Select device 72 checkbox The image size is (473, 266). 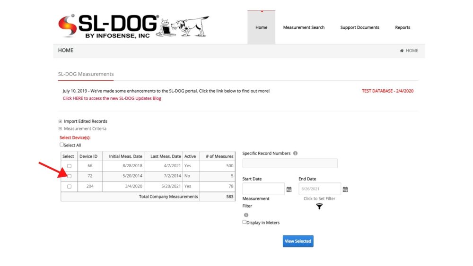click(x=70, y=176)
